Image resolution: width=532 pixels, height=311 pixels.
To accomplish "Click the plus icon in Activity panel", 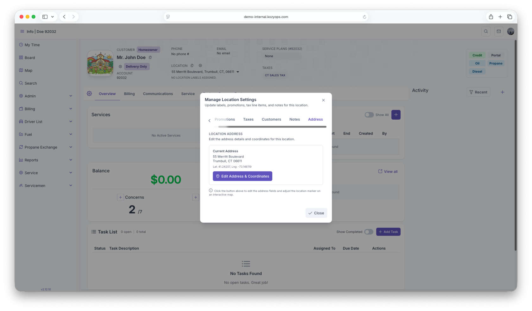I will [x=502, y=92].
